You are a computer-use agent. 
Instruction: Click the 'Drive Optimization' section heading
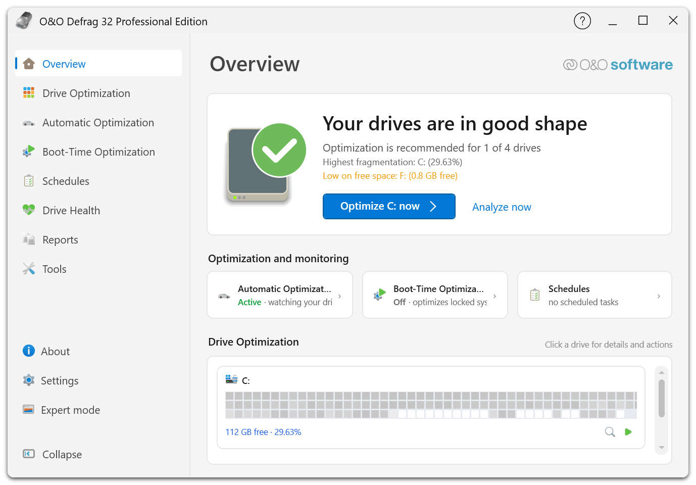(254, 342)
